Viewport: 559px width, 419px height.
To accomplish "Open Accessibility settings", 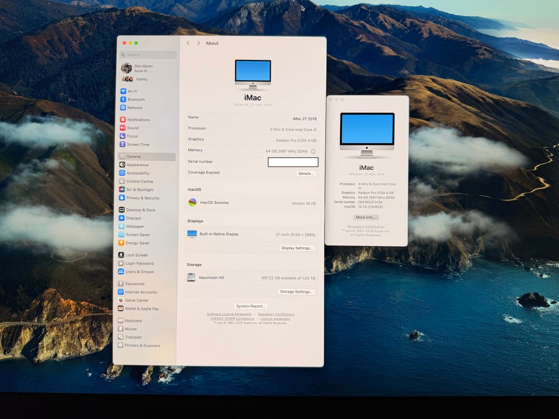I will [x=134, y=173].
